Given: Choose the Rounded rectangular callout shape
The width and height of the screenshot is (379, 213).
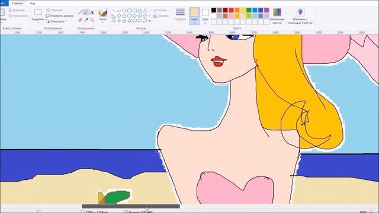Looking at the screenshot, I should click(x=134, y=21).
